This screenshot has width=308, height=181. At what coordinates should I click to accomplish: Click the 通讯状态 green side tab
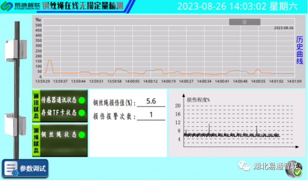(36, 106)
